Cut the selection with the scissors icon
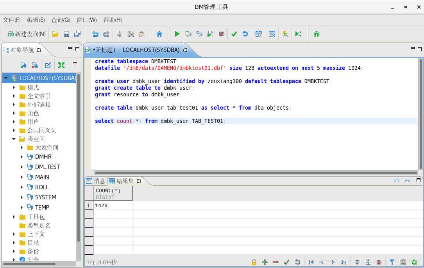Screen dimensions: 424x268 [x=119, y=34]
